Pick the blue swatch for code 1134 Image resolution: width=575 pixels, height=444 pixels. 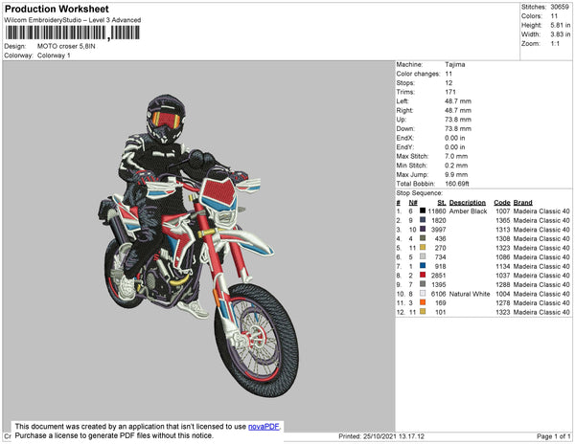click(423, 265)
